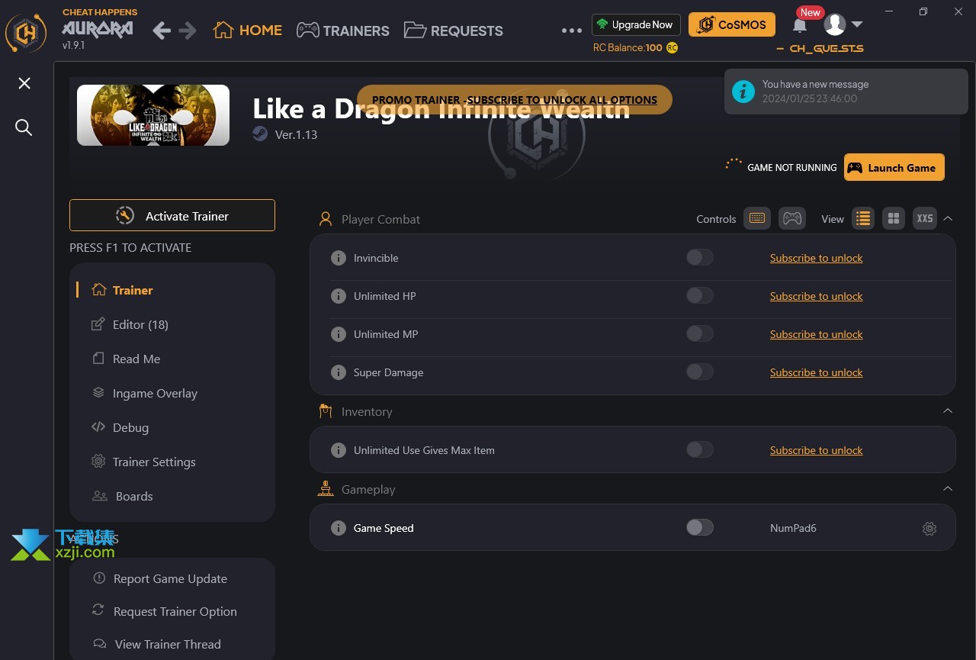Click the Activate Trainer button
The image size is (976, 660).
pos(172,215)
